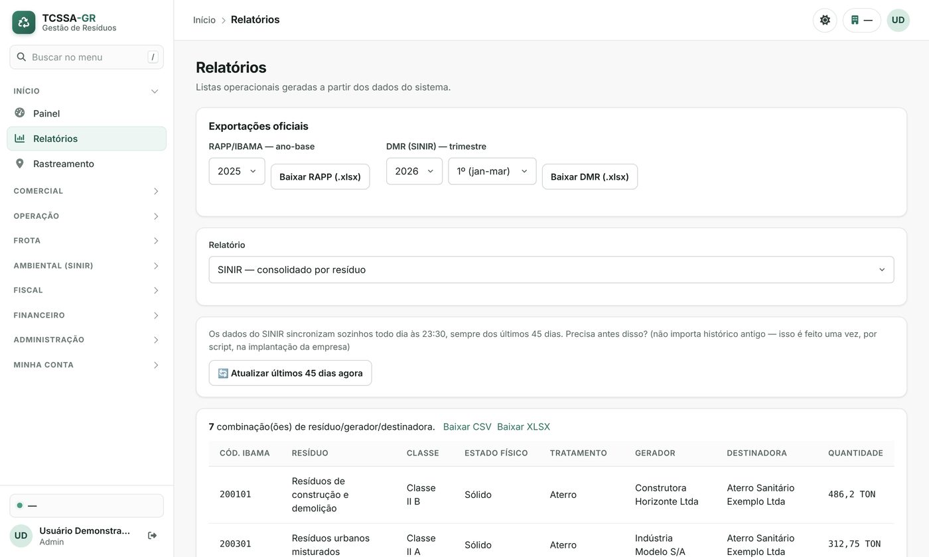This screenshot has width=929, height=557.
Task: Open the company building selector in header
Action: (861, 20)
